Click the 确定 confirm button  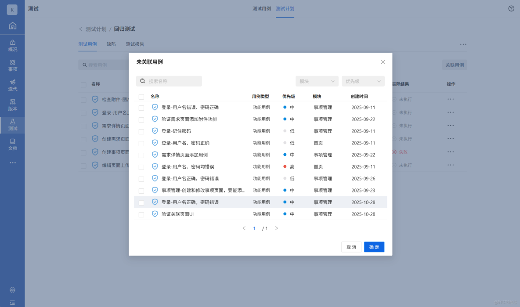click(x=374, y=247)
